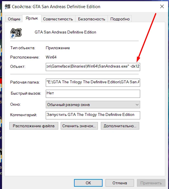The width and height of the screenshot is (169, 189).
Task: Click the Комментарий text field
Action: 93,115
